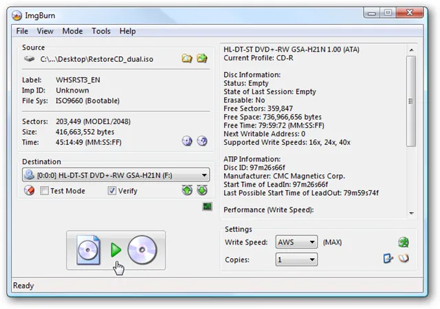Screen dimensions: 440x309
Task: Click the book icon in Settings
Action: [404, 259]
